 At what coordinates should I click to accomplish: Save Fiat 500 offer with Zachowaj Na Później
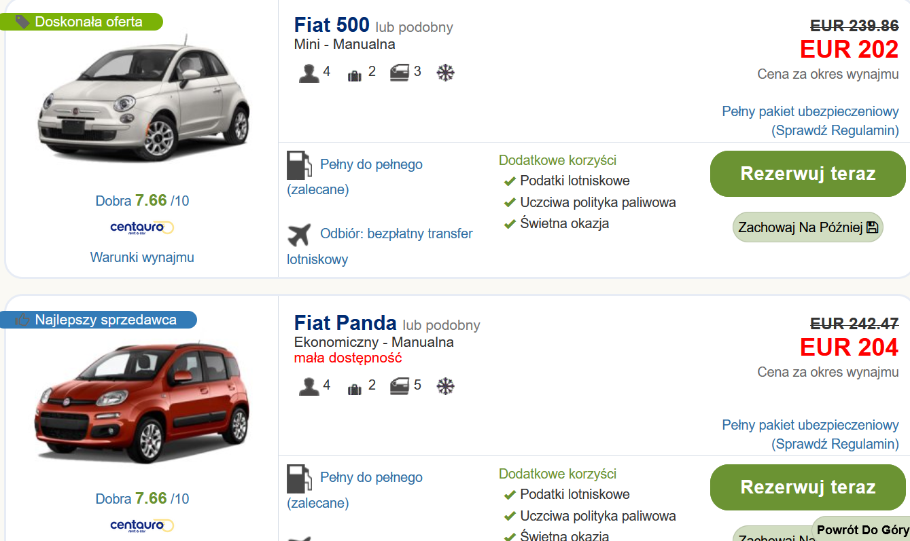coord(808,227)
